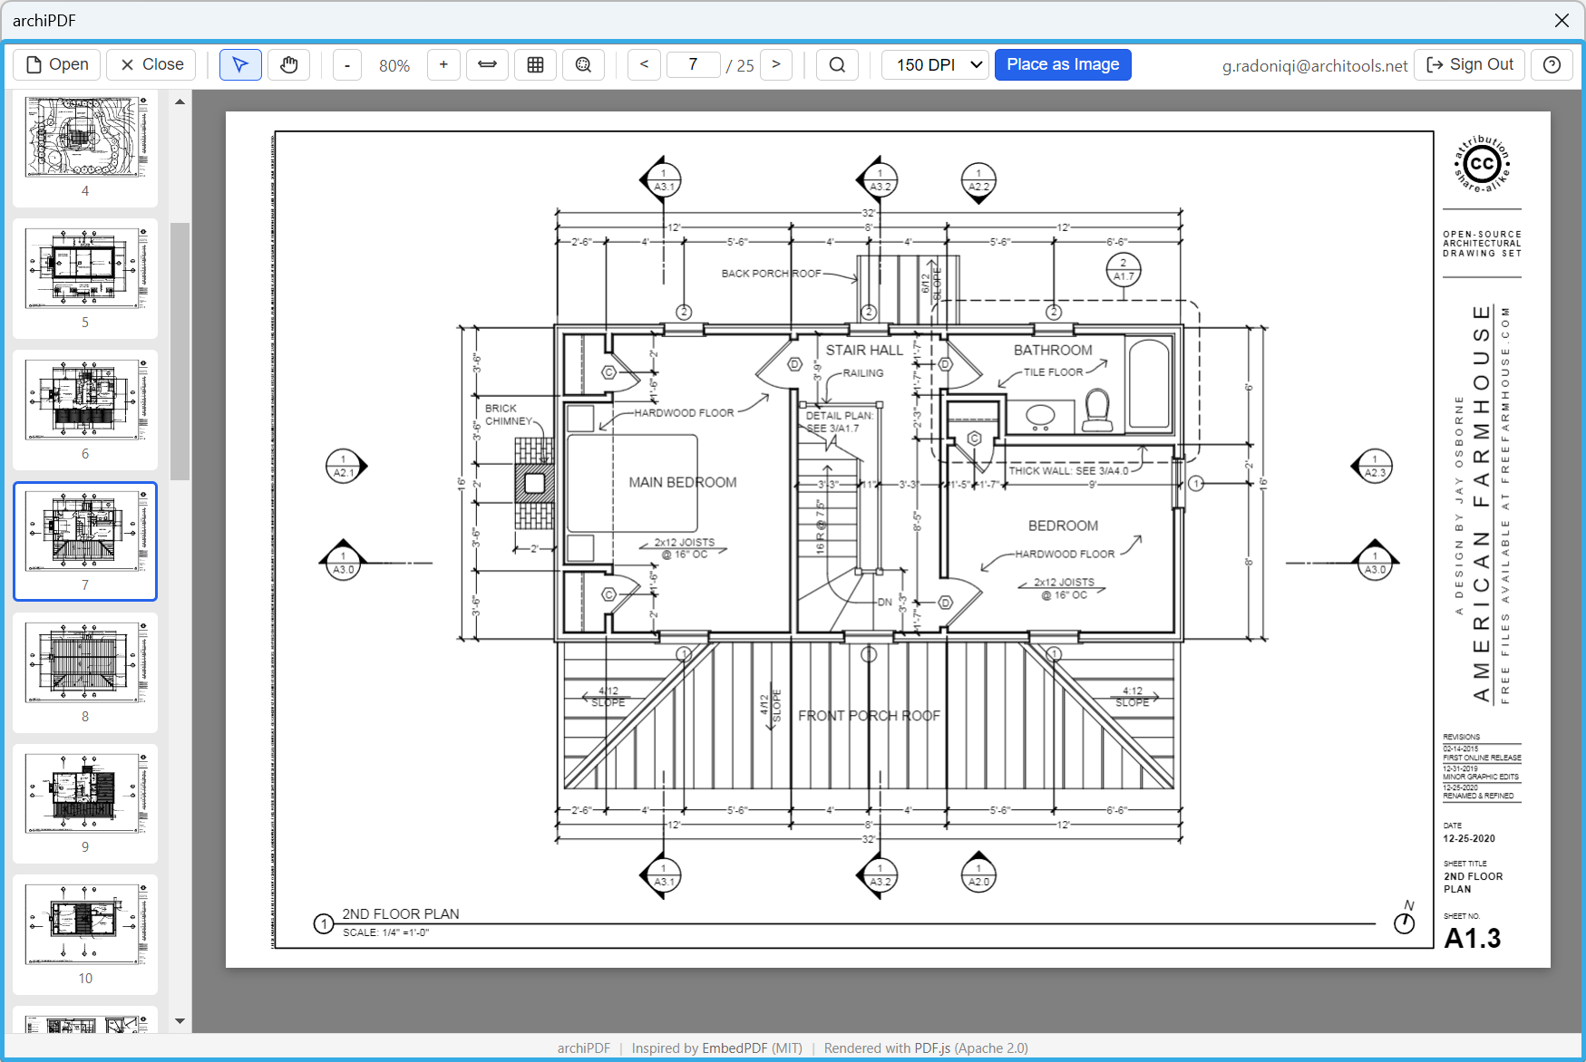1586x1062 pixels.
Task: Click the 80% zoom level text
Action: 394,65
